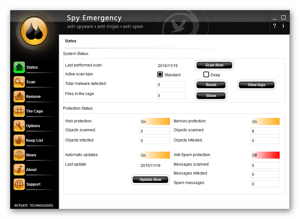Screen dimensions: 300x219
Task: Click the Update Now button
Action: coord(150,180)
